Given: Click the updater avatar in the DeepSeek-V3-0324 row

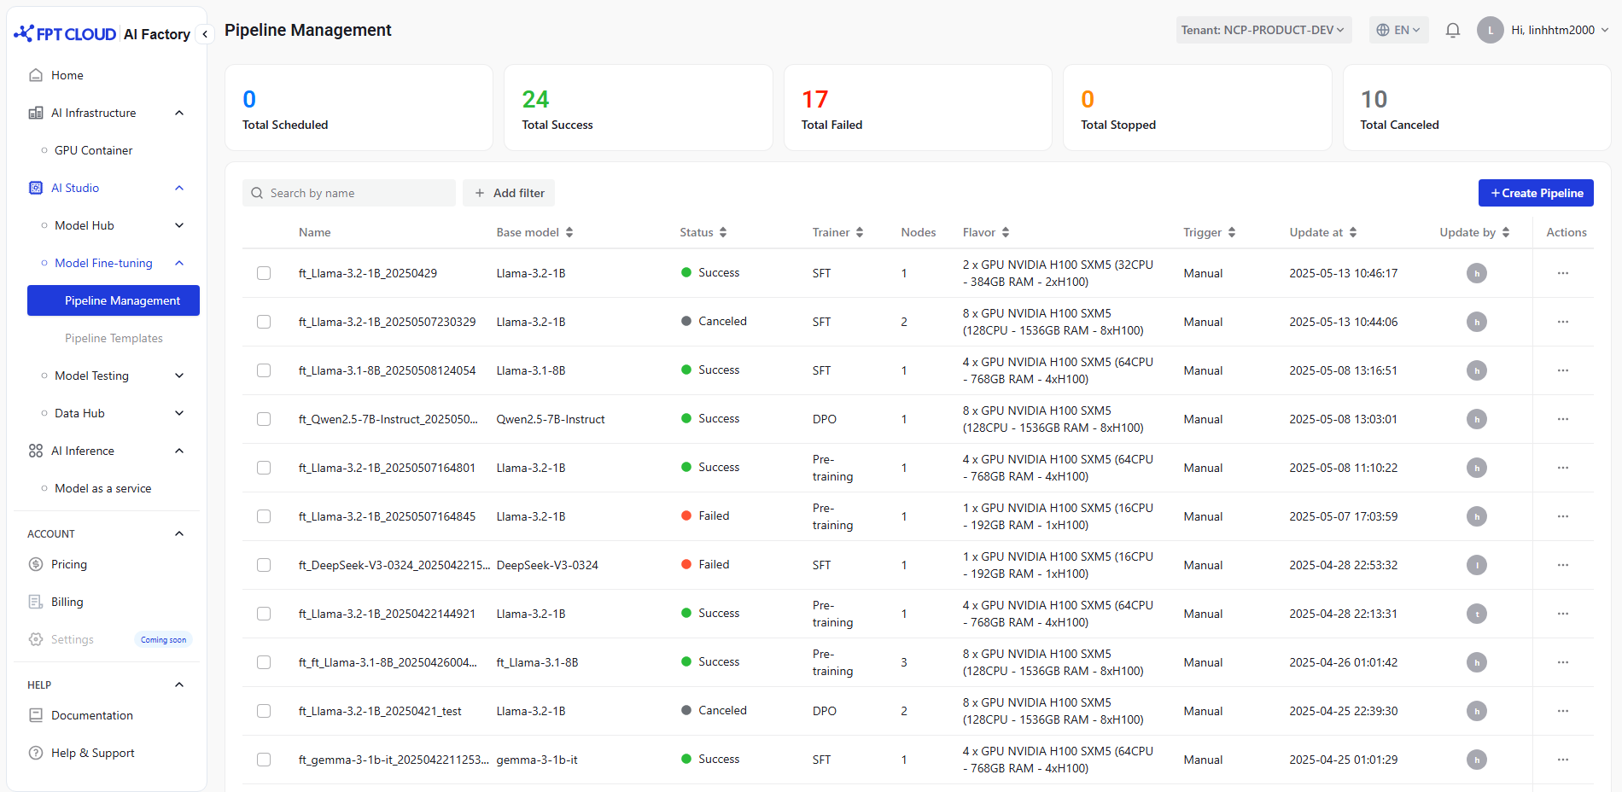Looking at the screenshot, I should point(1476,565).
